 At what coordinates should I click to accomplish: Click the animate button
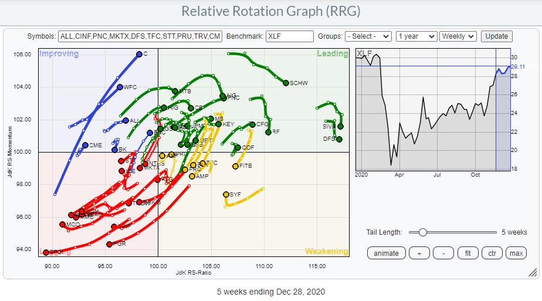coord(386,253)
